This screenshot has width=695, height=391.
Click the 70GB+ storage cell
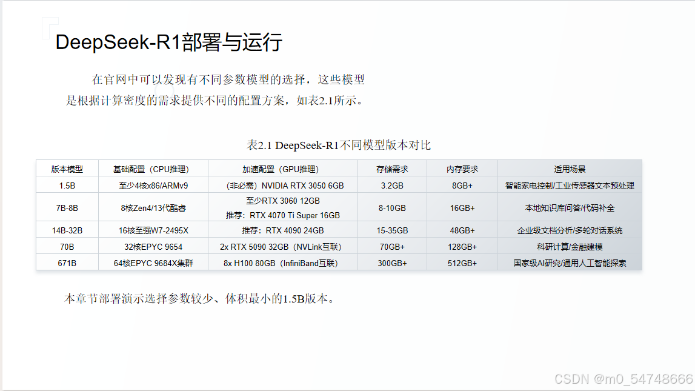(392, 247)
